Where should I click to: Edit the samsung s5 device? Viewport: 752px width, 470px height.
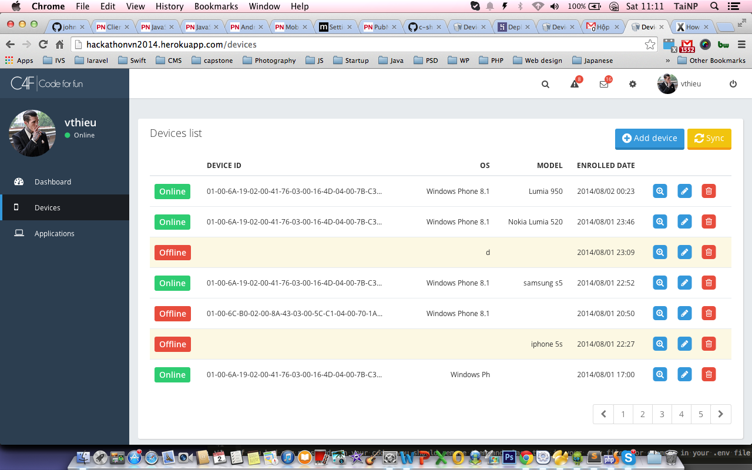click(x=684, y=283)
